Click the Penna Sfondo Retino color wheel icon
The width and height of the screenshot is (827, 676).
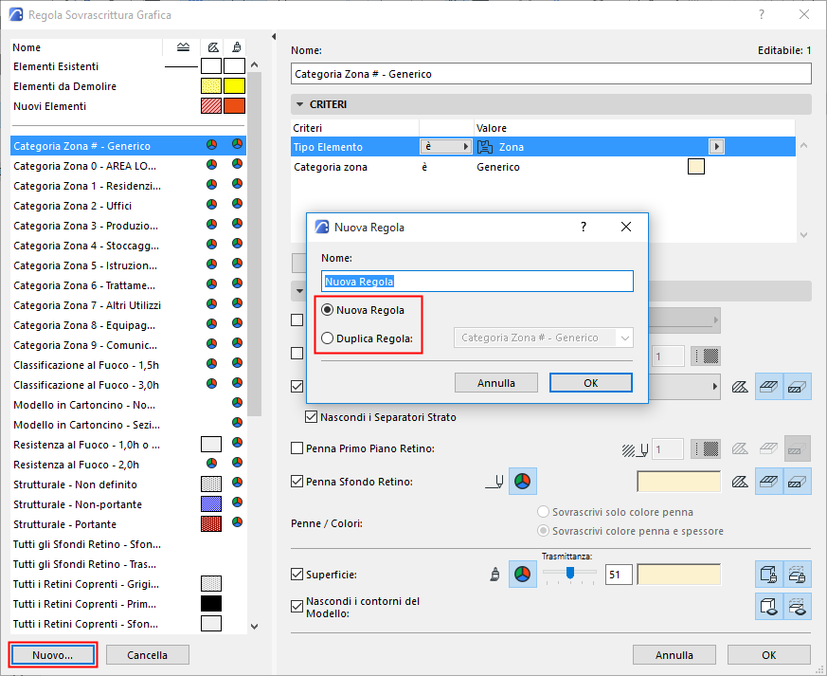tap(522, 482)
